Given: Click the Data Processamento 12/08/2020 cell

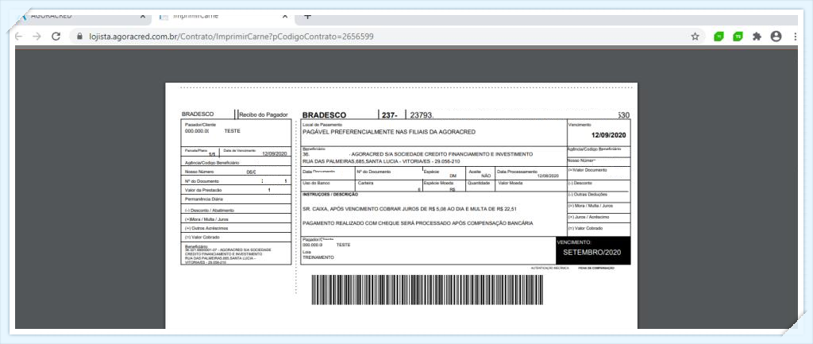Looking at the screenshot, I should pos(531,174).
